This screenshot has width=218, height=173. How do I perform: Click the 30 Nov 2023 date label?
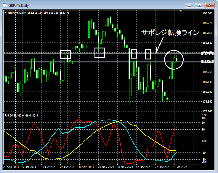125,167
